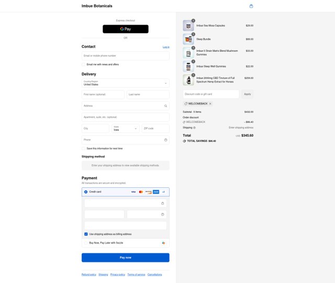335x283 pixels.
Task: Check Save this information for next time
Action: tap(84, 149)
